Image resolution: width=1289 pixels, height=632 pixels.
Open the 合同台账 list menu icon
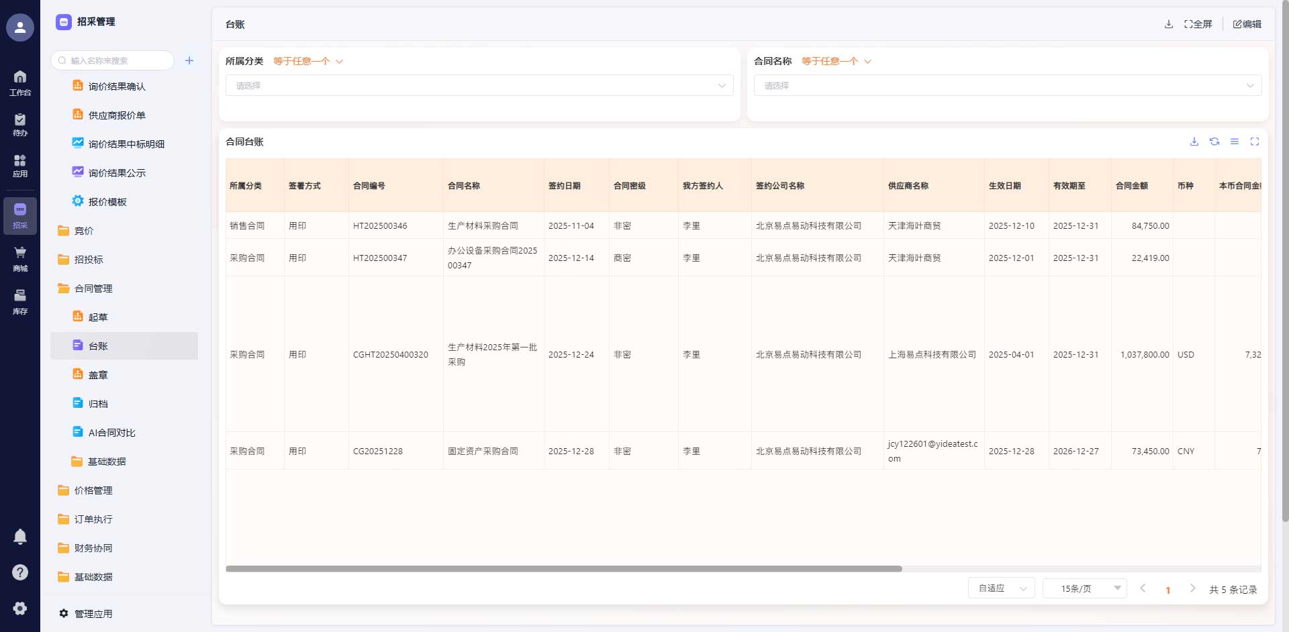coord(1235,142)
